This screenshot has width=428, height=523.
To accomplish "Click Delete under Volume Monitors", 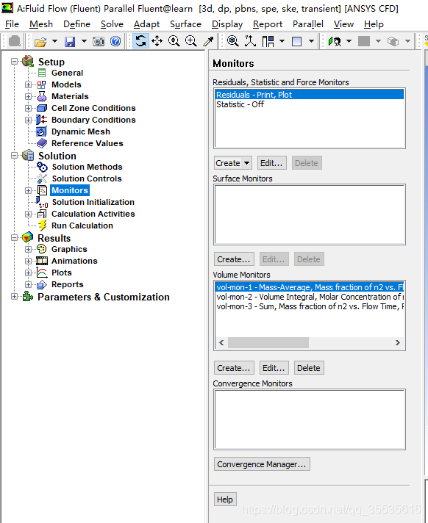I will [x=309, y=368].
